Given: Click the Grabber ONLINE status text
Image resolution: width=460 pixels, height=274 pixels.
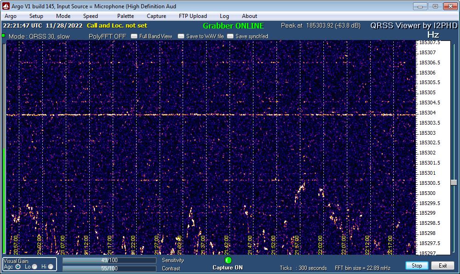Looking at the screenshot, I should coord(234,26).
